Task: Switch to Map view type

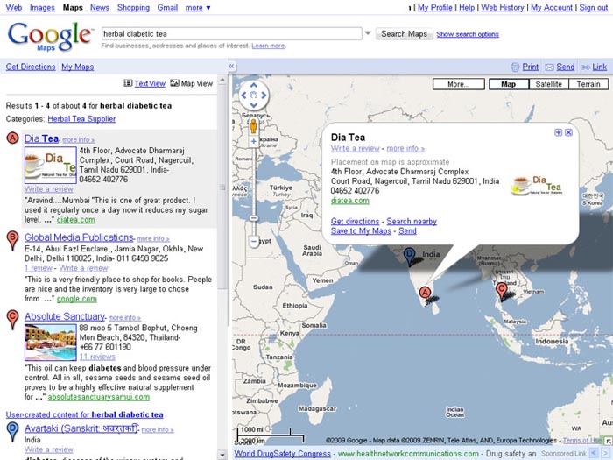Action: coord(509,84)
